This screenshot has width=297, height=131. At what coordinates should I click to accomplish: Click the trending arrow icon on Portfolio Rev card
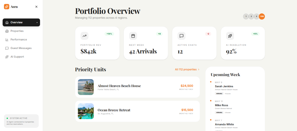[84, 36]
